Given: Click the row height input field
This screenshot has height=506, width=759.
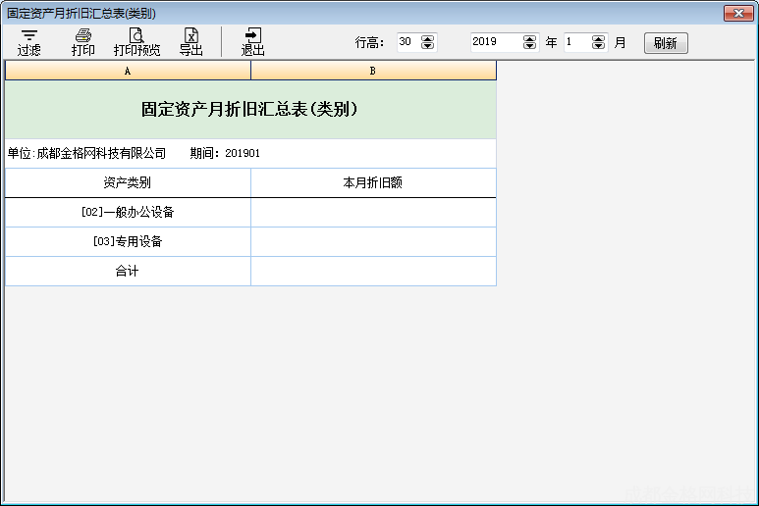Looking at the screenshot, I should click(407, 42).
